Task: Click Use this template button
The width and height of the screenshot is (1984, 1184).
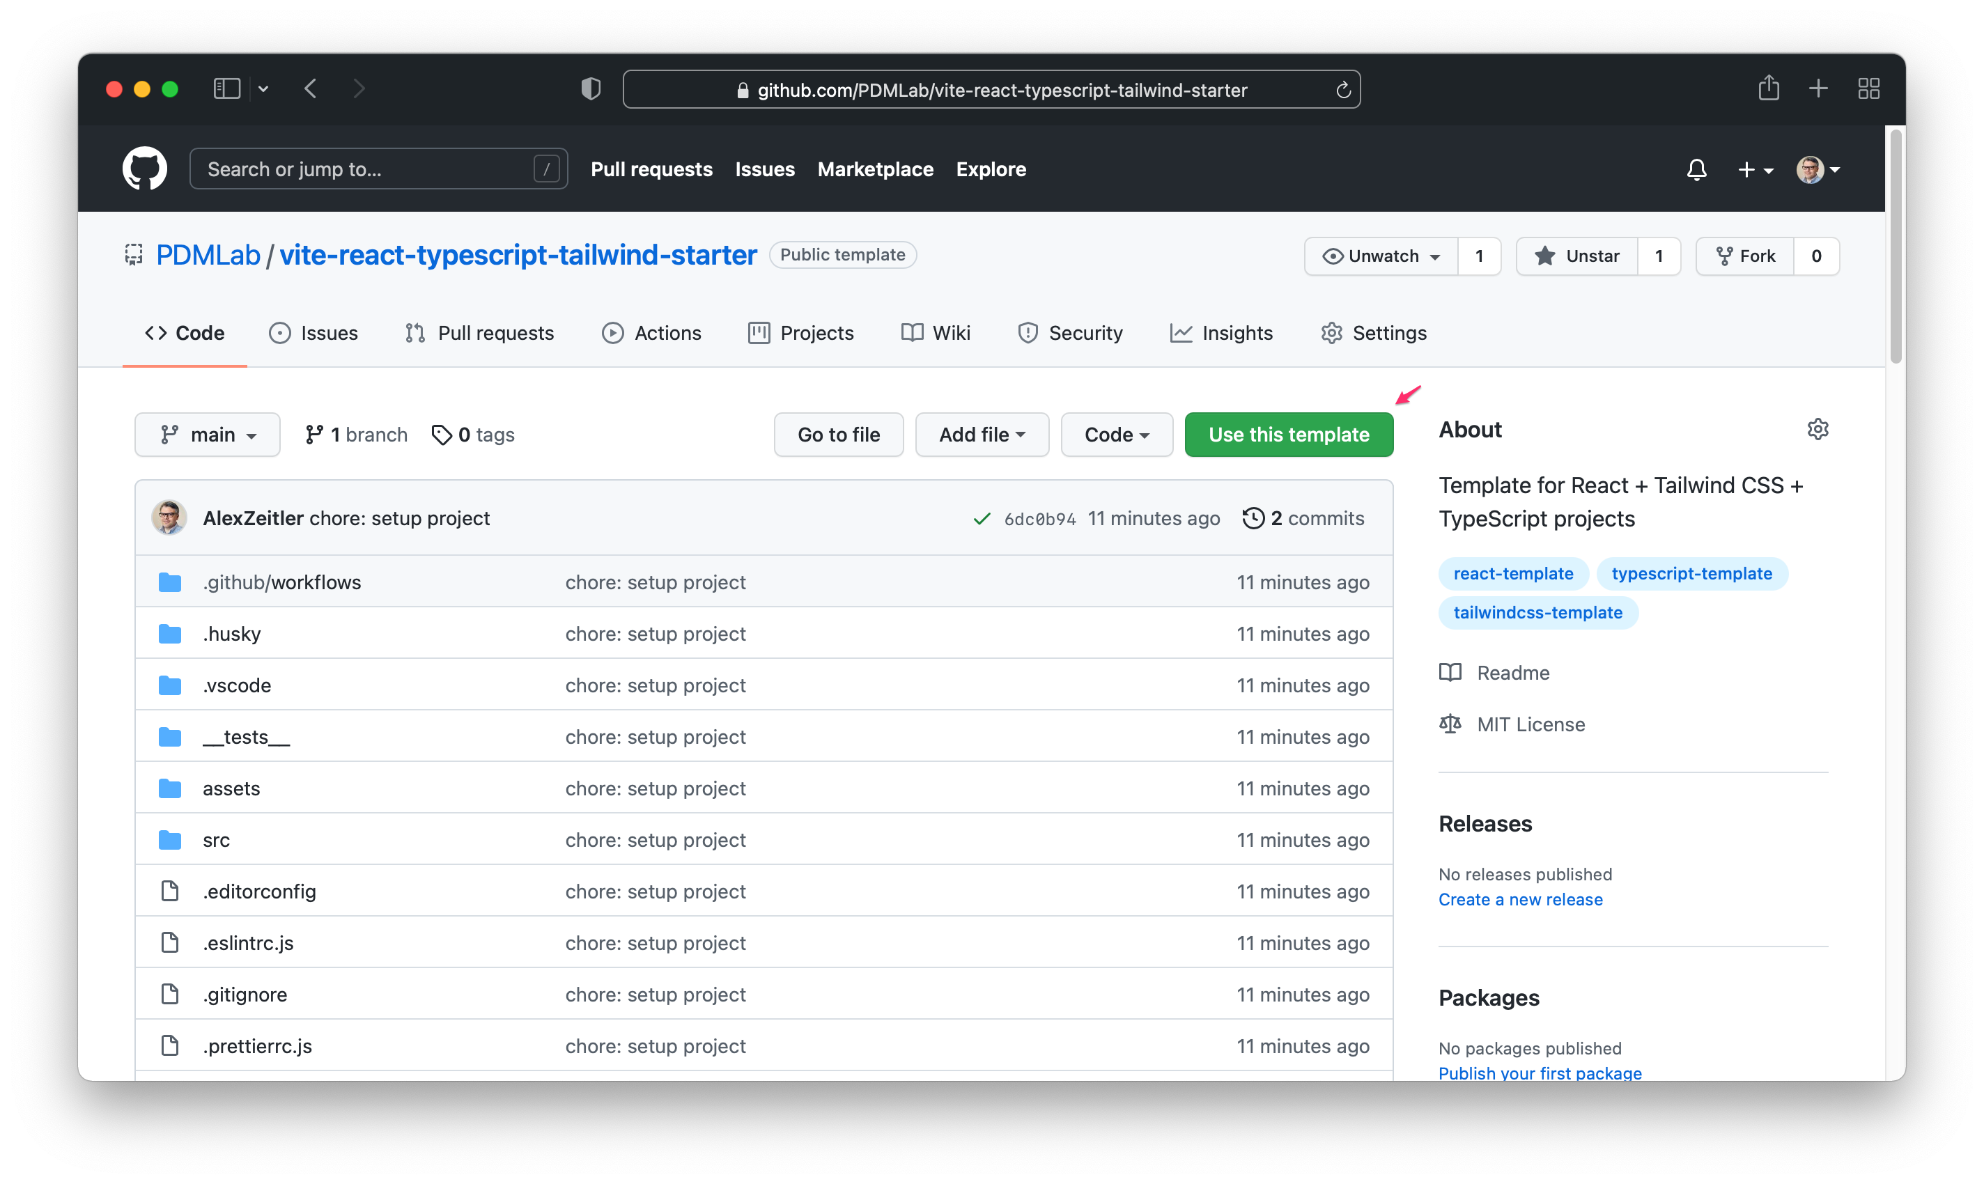Action: coord(1288,435)
